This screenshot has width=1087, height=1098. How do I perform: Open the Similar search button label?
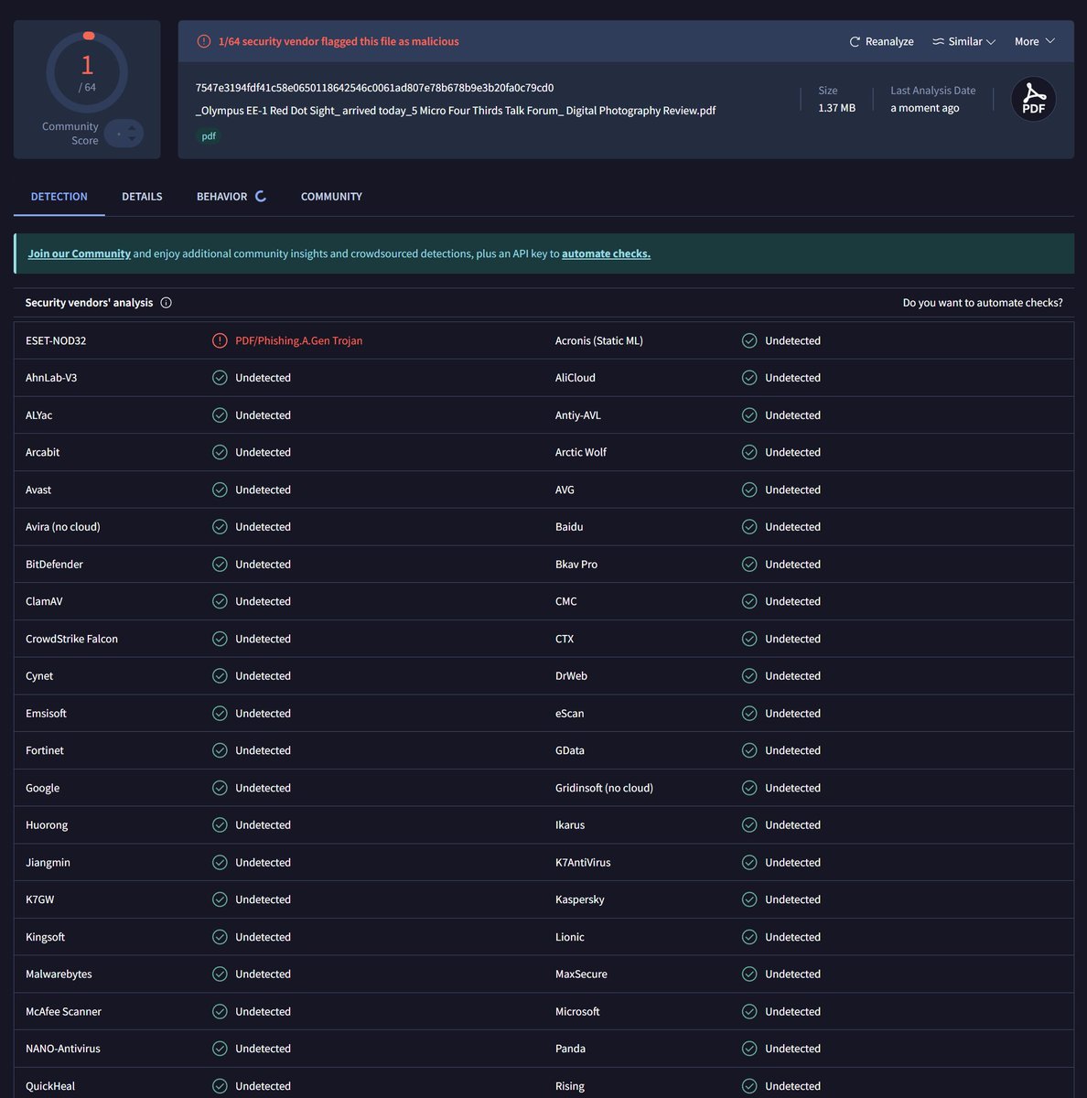[x=965, y=42]
